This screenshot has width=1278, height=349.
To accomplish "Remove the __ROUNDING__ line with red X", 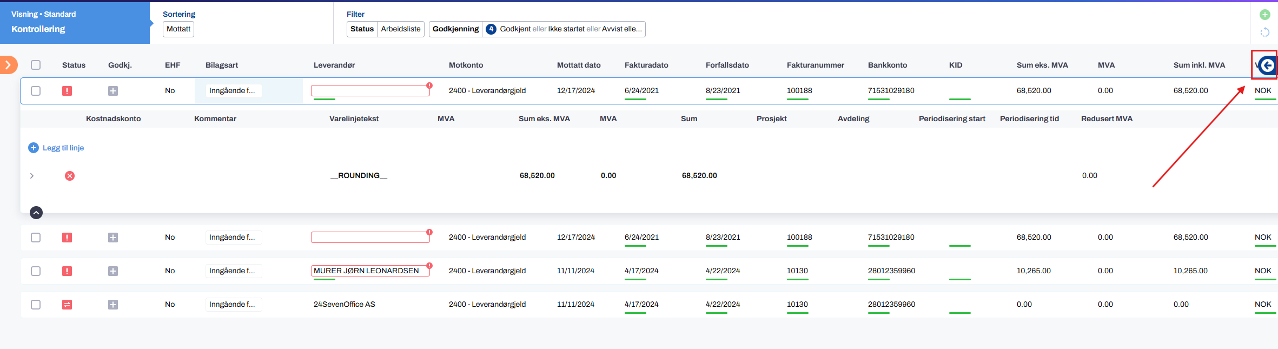I will pyautogui.click(x=70, y=176).
